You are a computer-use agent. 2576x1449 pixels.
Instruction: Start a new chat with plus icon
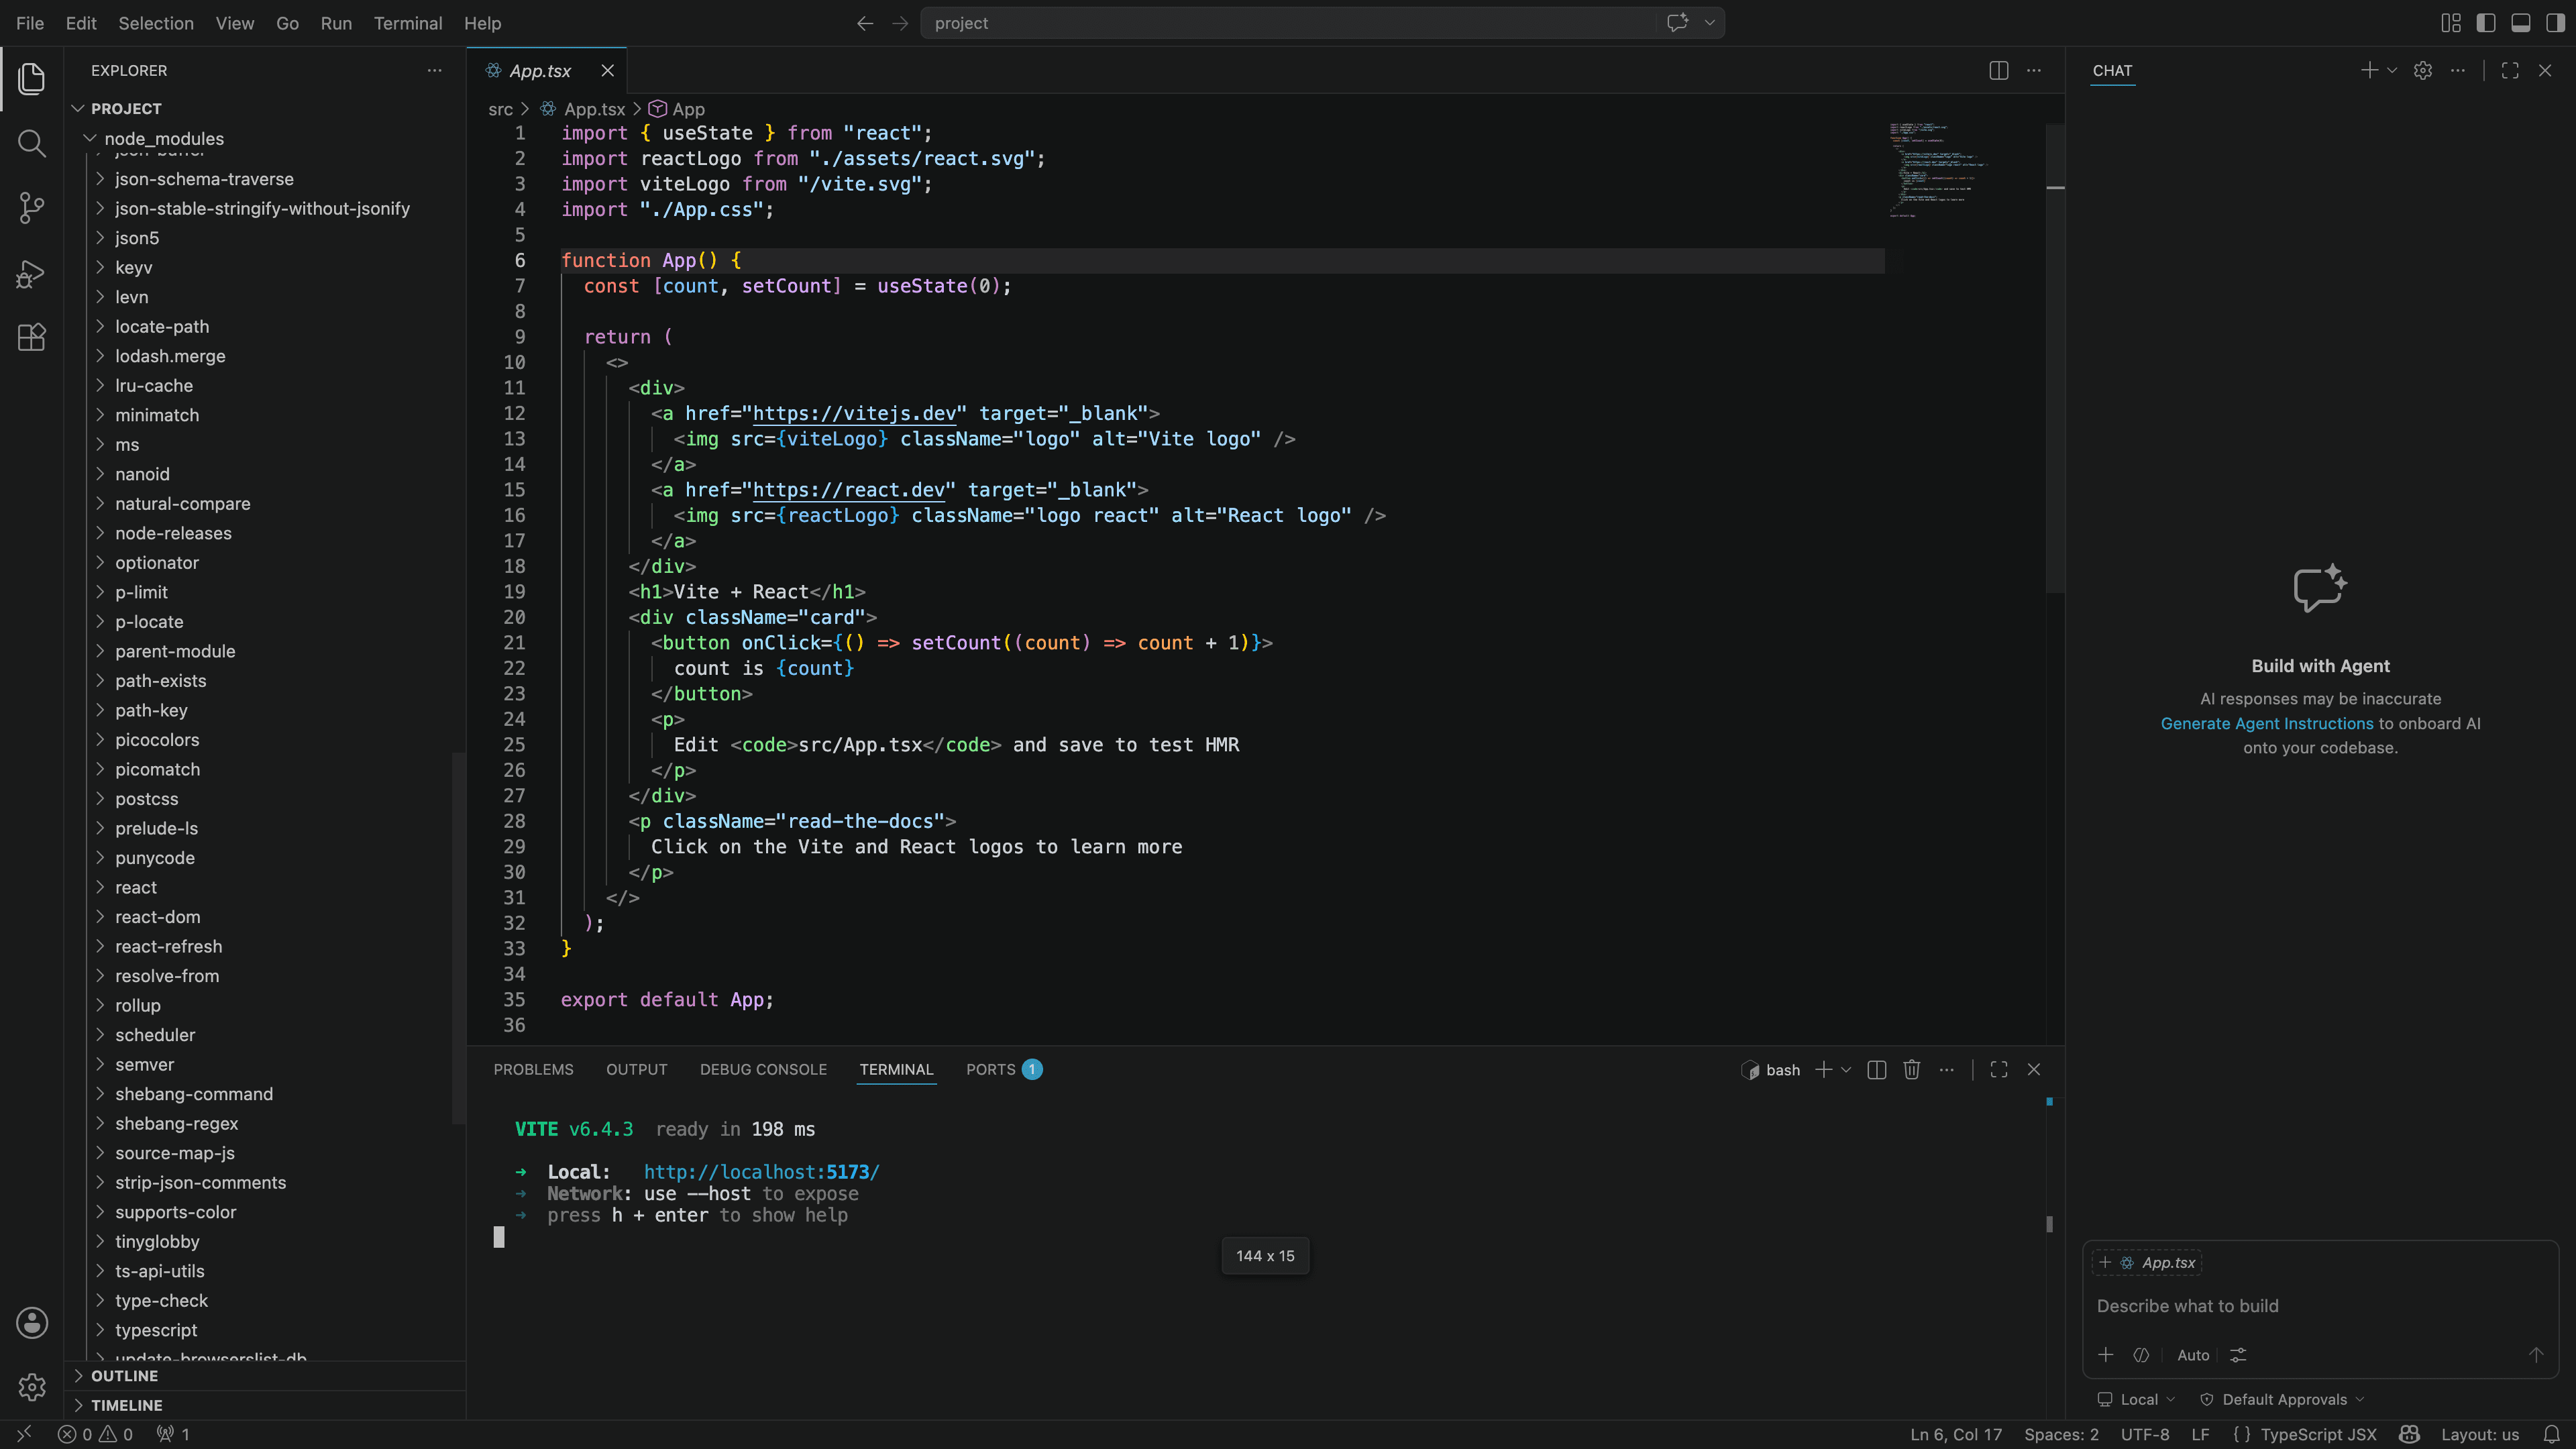[x=2369, y=70]
